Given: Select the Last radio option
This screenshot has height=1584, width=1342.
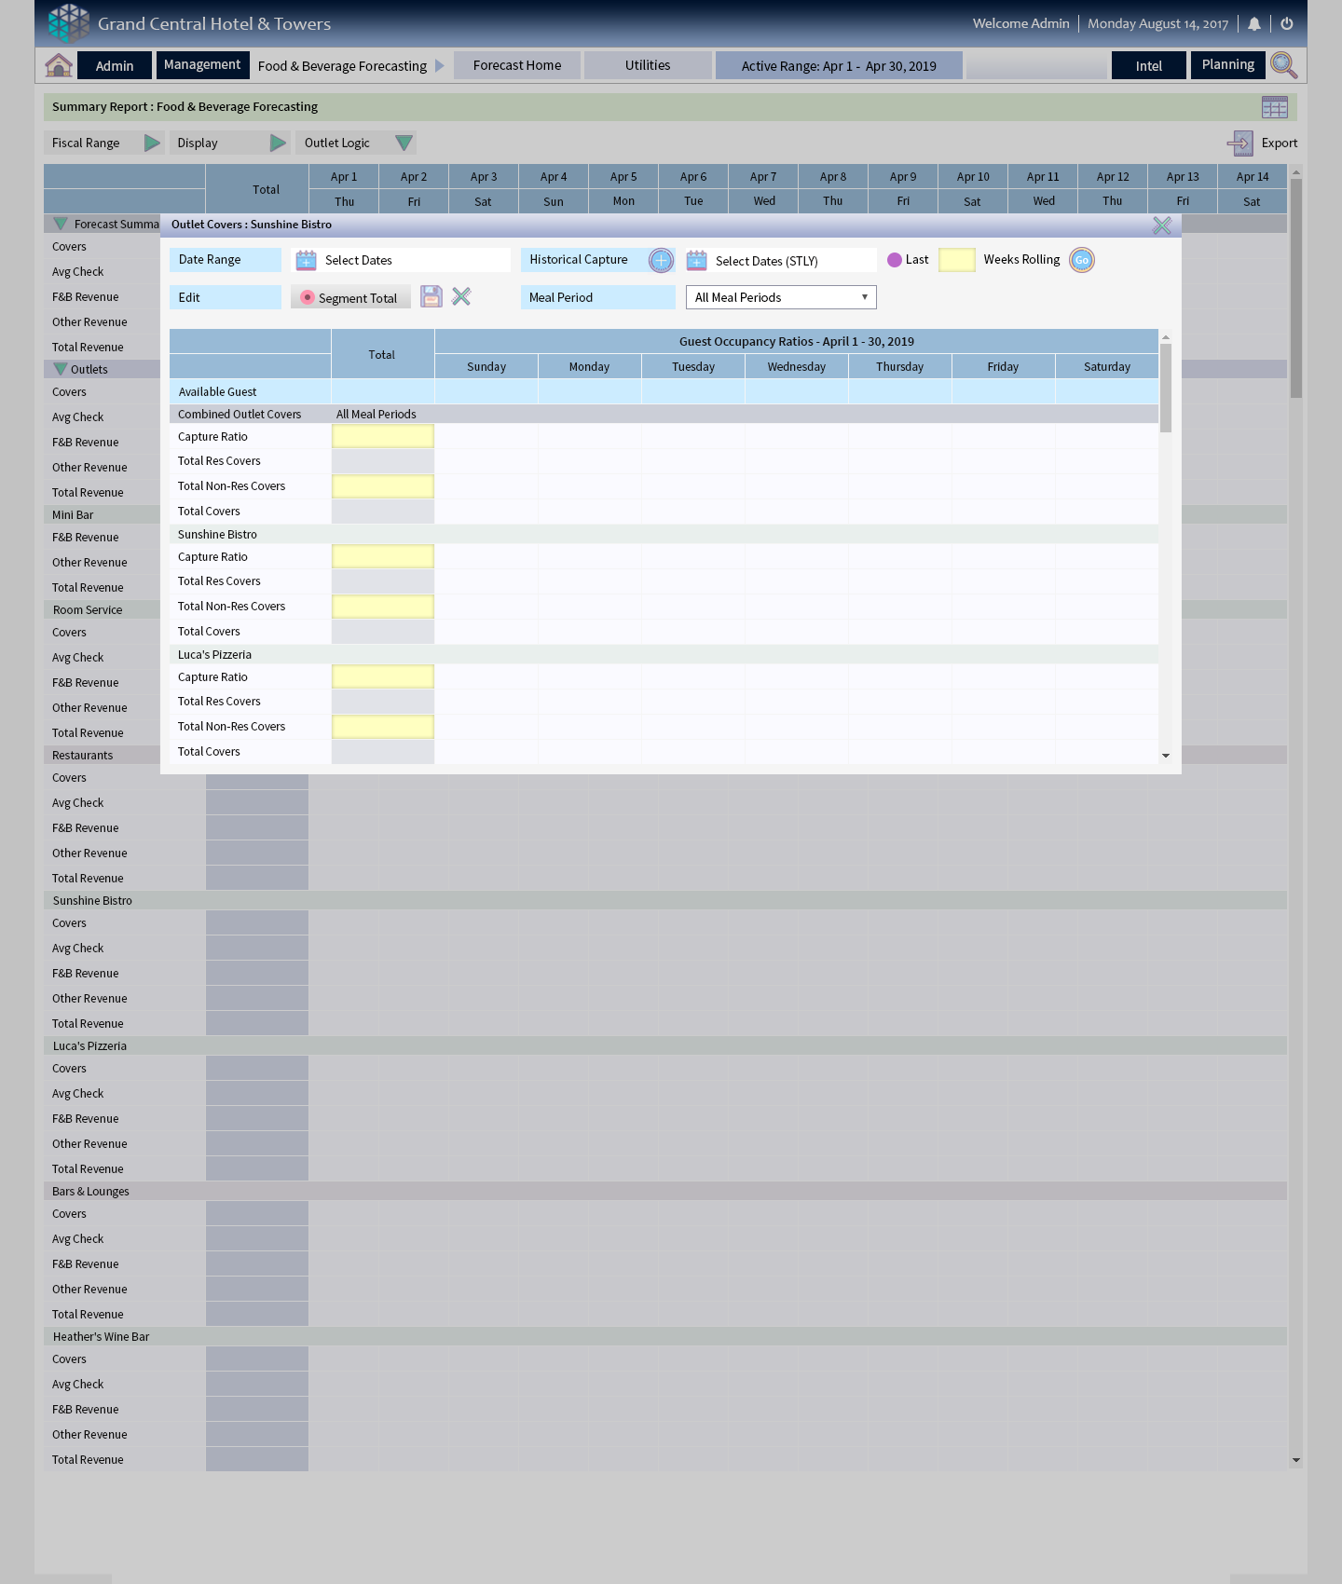Looking at the screenshot, I should pyautogui.click(x=895, y=261).
